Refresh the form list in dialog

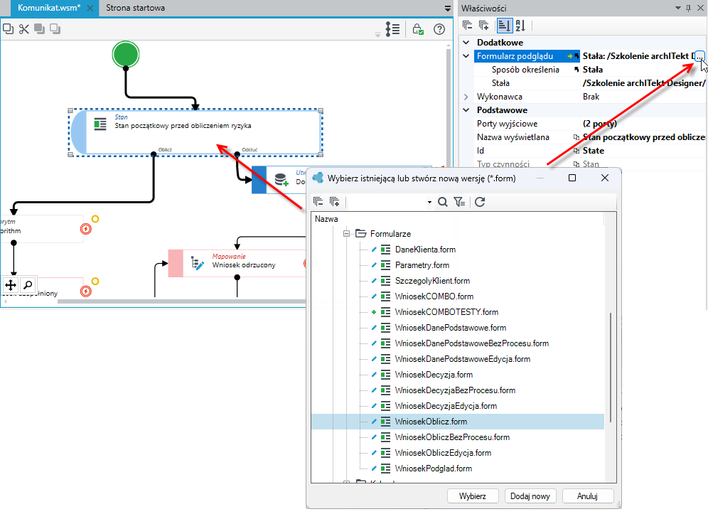[x=480, y=202]
